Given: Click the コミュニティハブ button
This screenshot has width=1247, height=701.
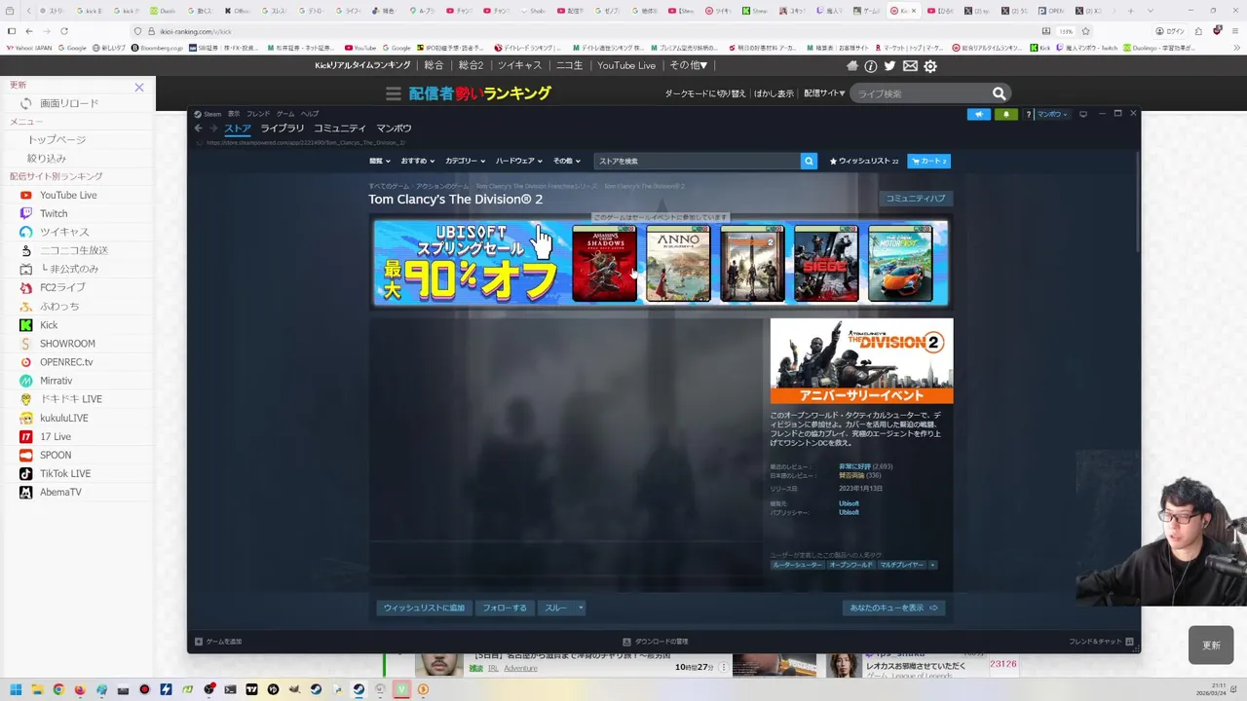Looking at the screenshot, I should pos(916,199).
